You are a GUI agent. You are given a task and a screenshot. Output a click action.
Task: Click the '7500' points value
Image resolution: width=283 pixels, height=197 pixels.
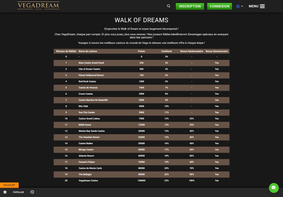(x=141, y=119)
